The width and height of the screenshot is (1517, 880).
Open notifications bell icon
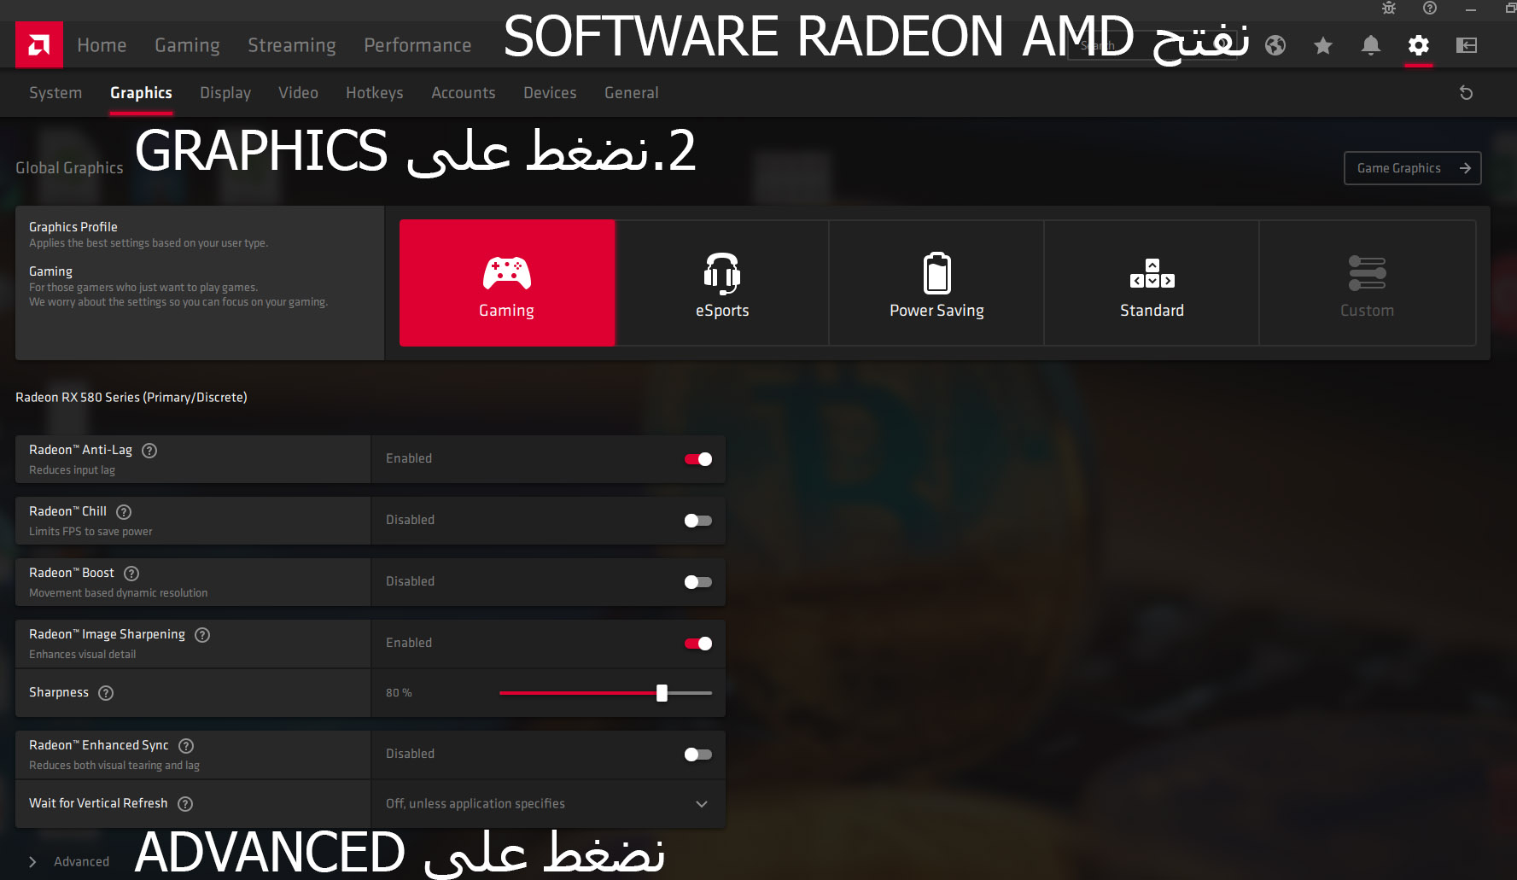(x=1371, y=45)
